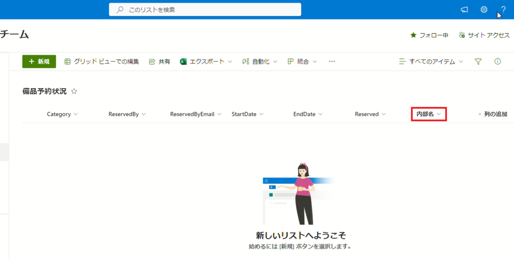Click the megaphone notifications icon
This screenshot has width=514, height=260.
(x=464, y=9)
